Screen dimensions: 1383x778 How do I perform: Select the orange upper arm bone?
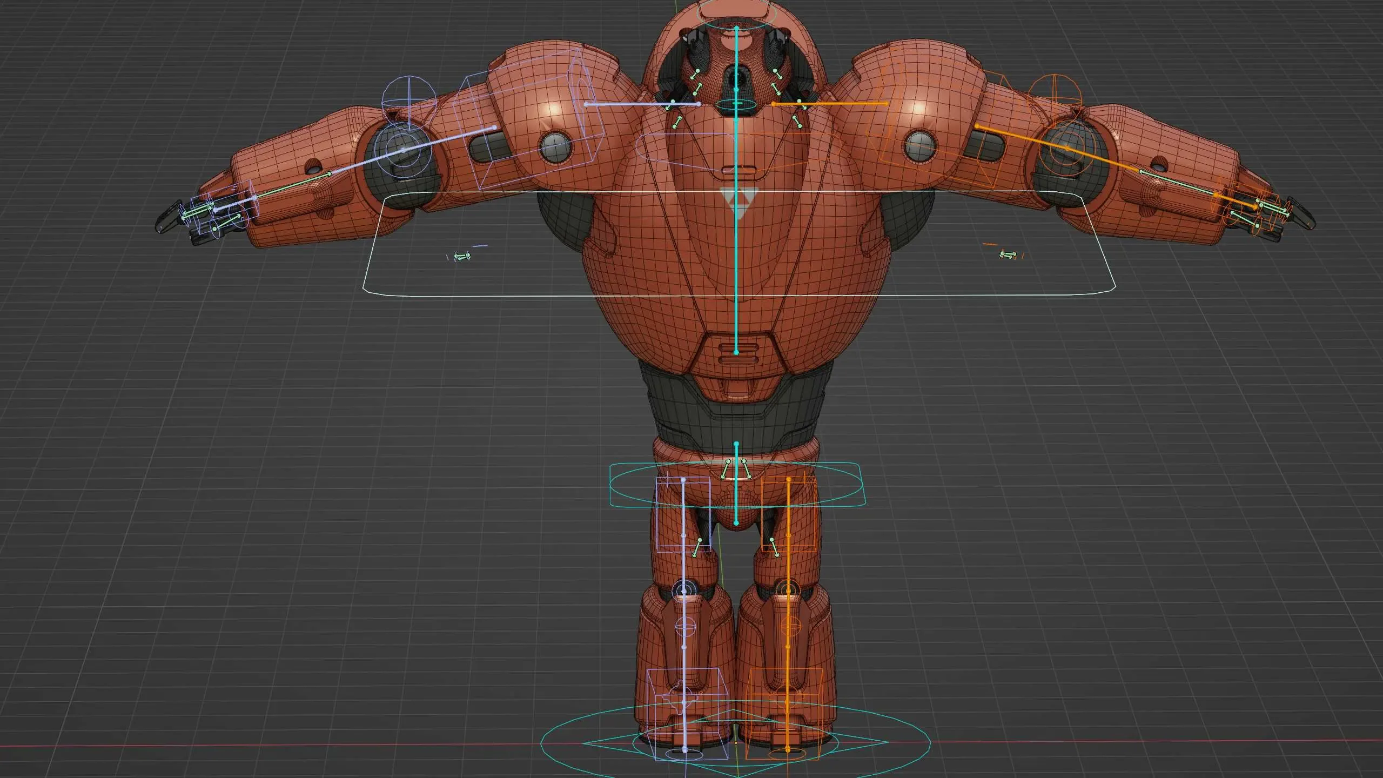tap(1021, 138)
